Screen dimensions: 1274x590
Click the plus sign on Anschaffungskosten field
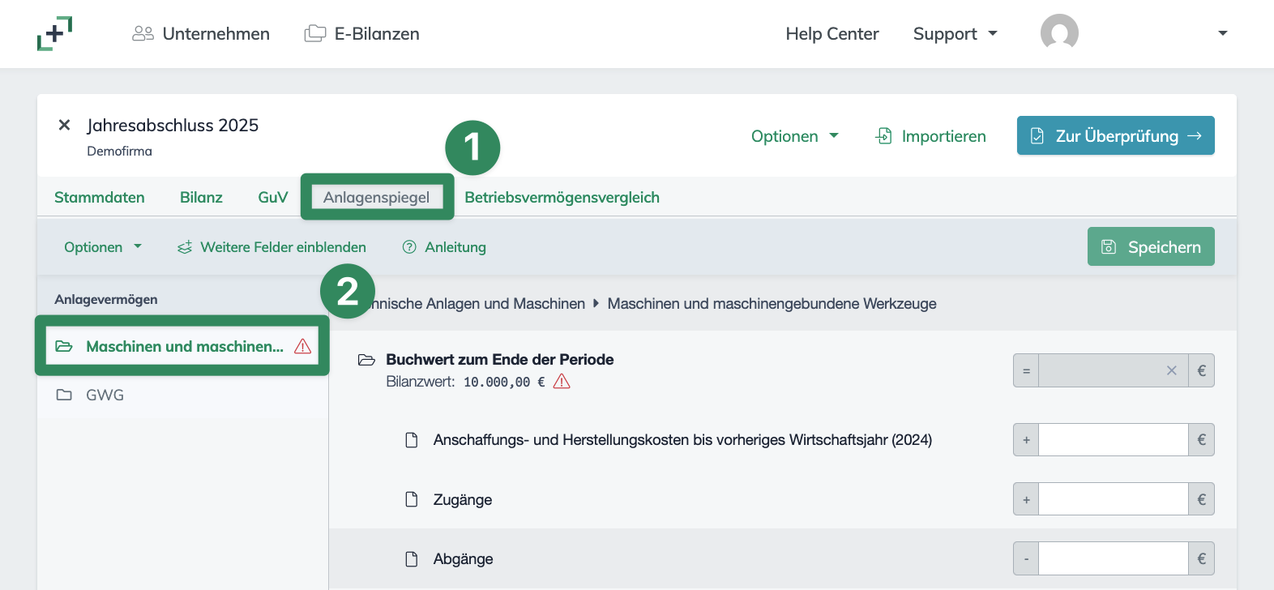[x=1026, y=440]
